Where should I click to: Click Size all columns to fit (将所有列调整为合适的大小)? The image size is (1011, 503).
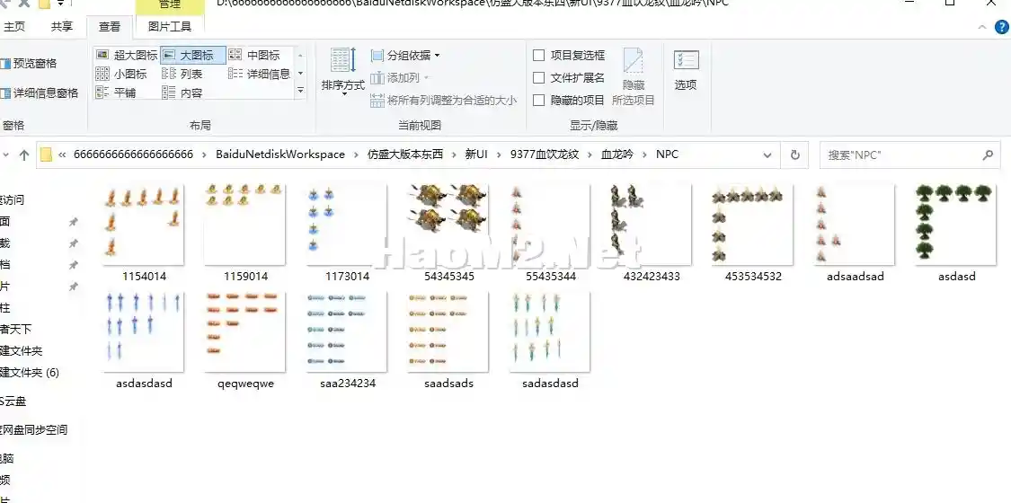(x=444, y=101)
